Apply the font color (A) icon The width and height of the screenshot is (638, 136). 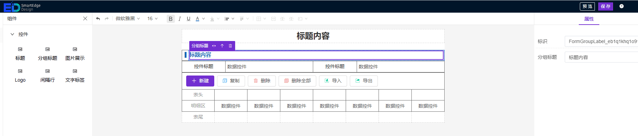(197, 19)
